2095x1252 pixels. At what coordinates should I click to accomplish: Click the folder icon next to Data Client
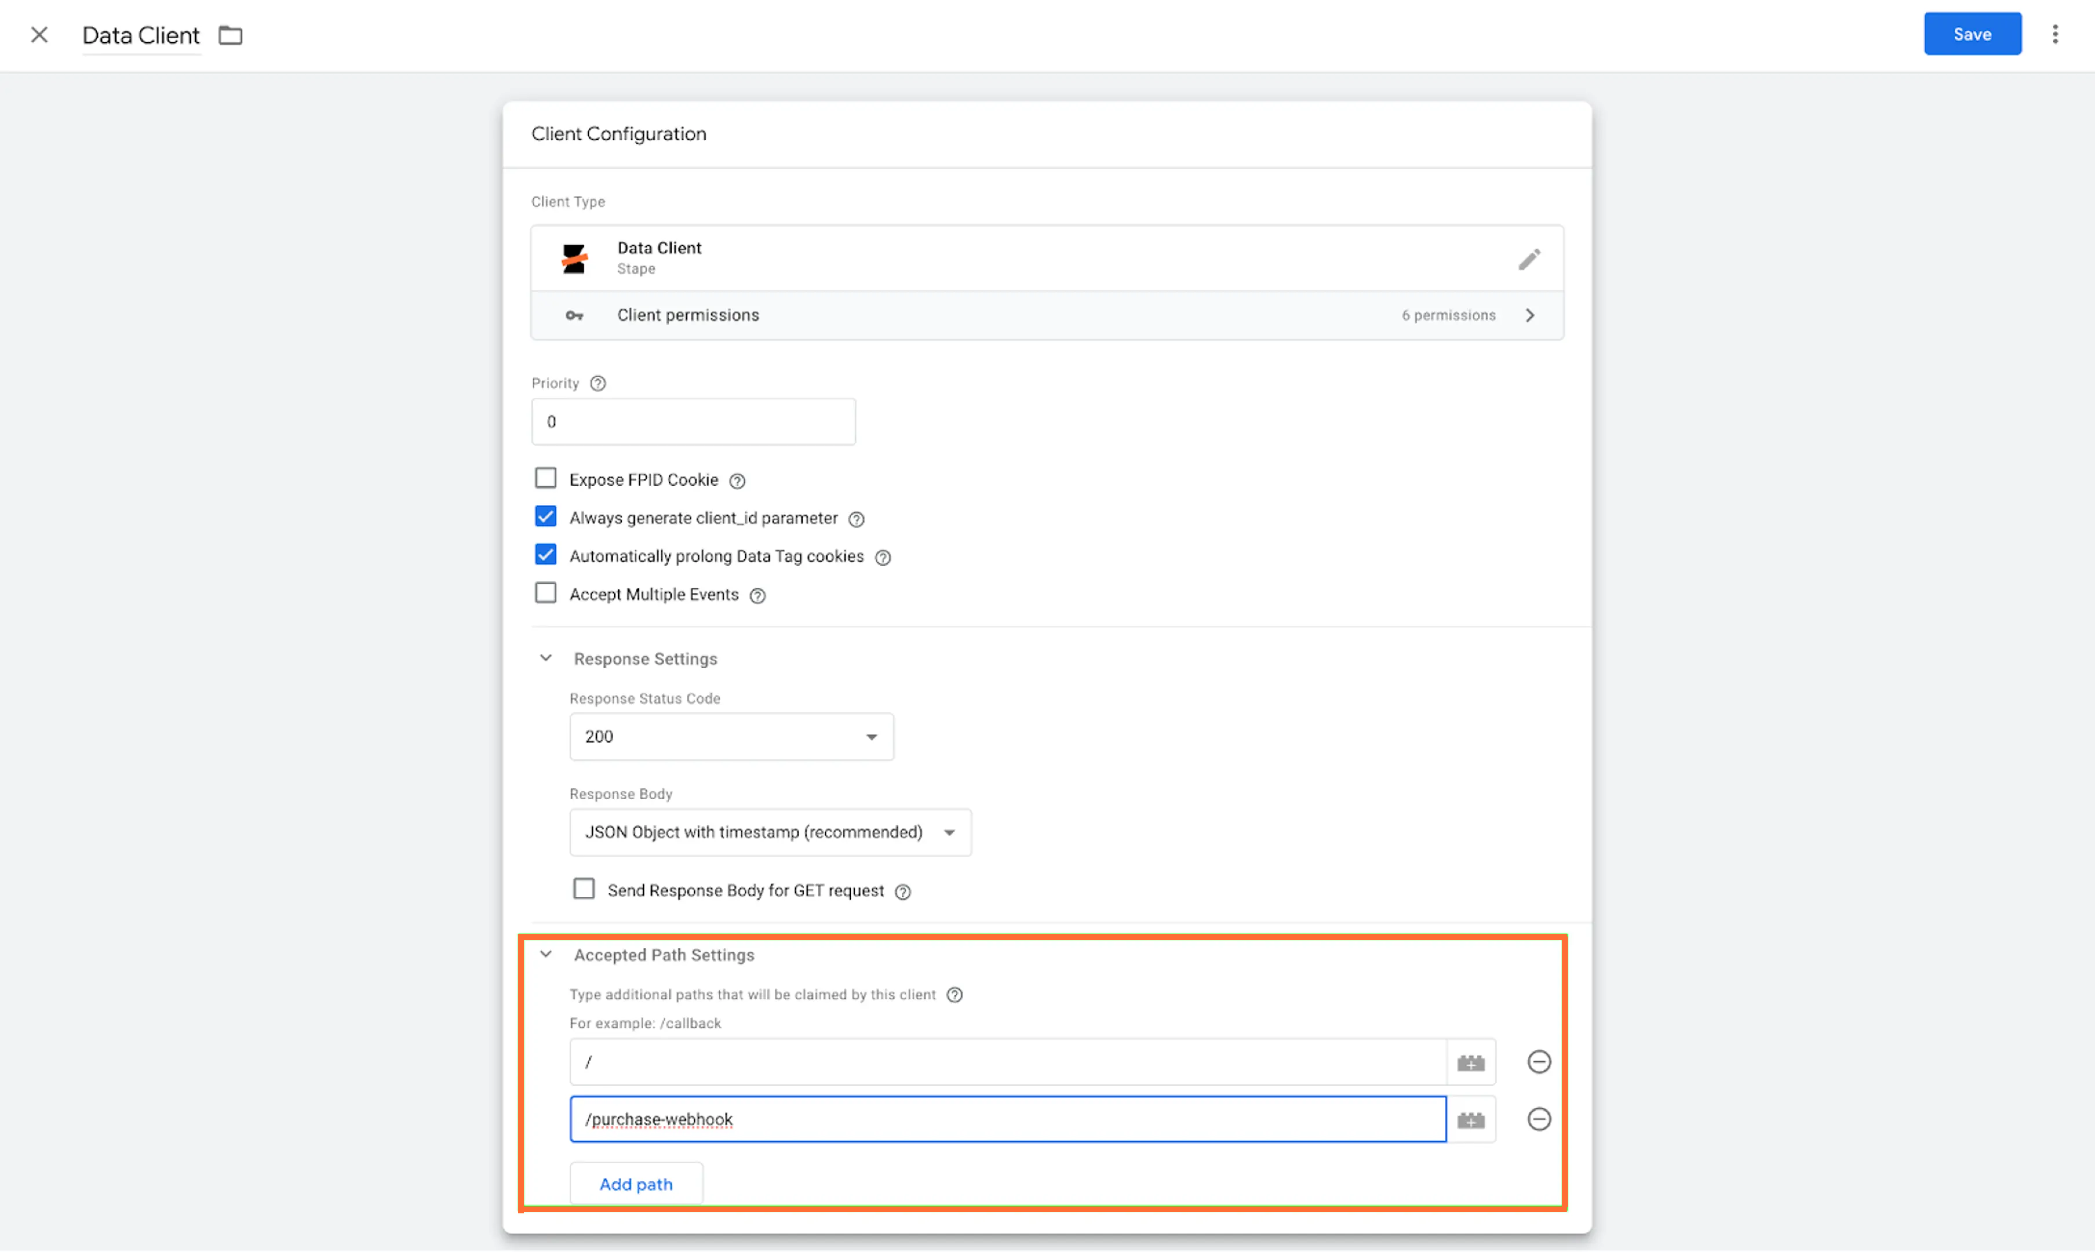pyautogui.click(x=230, y=35)
